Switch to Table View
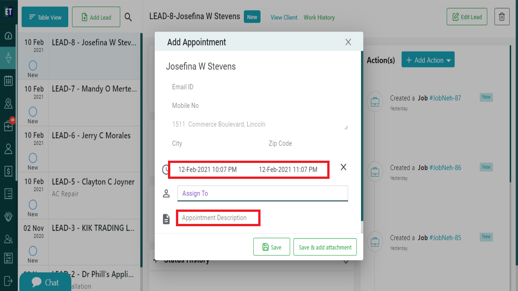518x291 pixels. point(45,17)
